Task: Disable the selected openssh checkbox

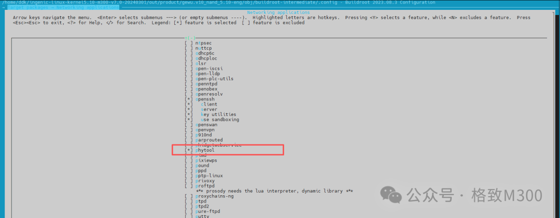Action: coord(189,99)
